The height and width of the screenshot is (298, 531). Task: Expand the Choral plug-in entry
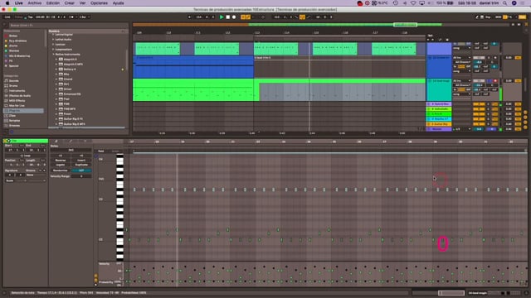[x=56, y=79]
